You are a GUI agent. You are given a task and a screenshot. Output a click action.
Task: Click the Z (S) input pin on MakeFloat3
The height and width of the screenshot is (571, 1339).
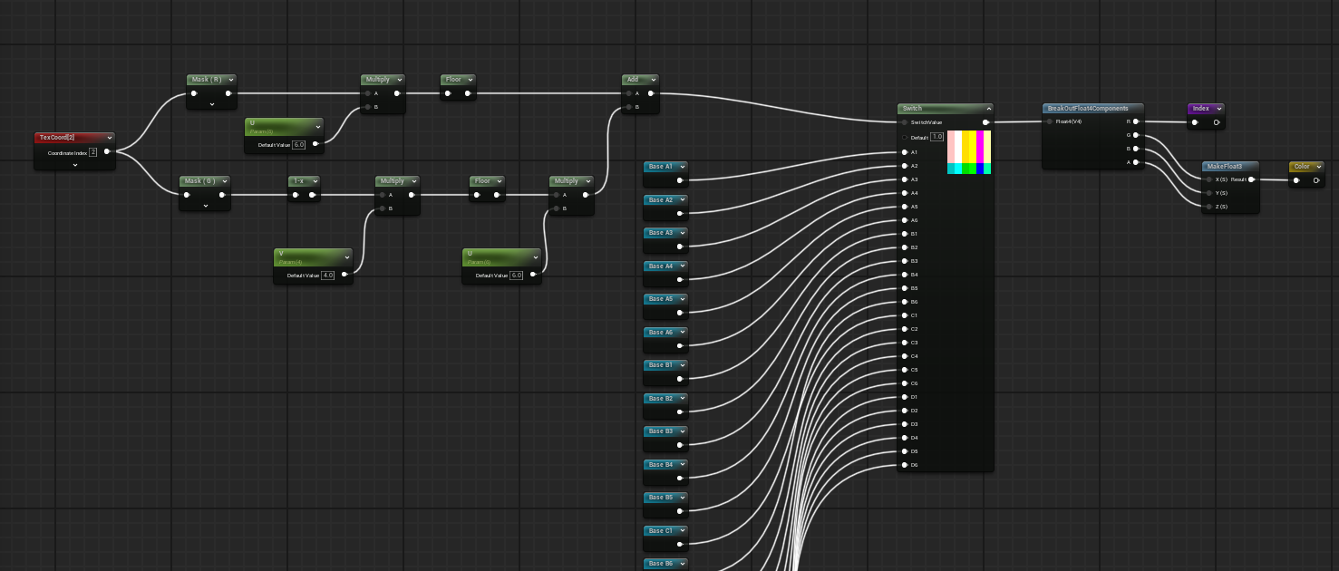click(x=1210, y=207)
